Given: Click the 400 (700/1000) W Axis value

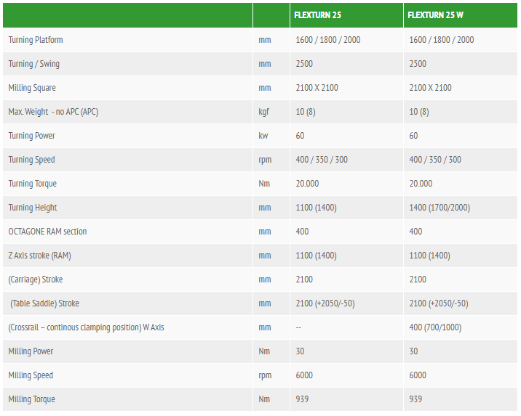Looking at the screenshot, I should pos(435,327).
